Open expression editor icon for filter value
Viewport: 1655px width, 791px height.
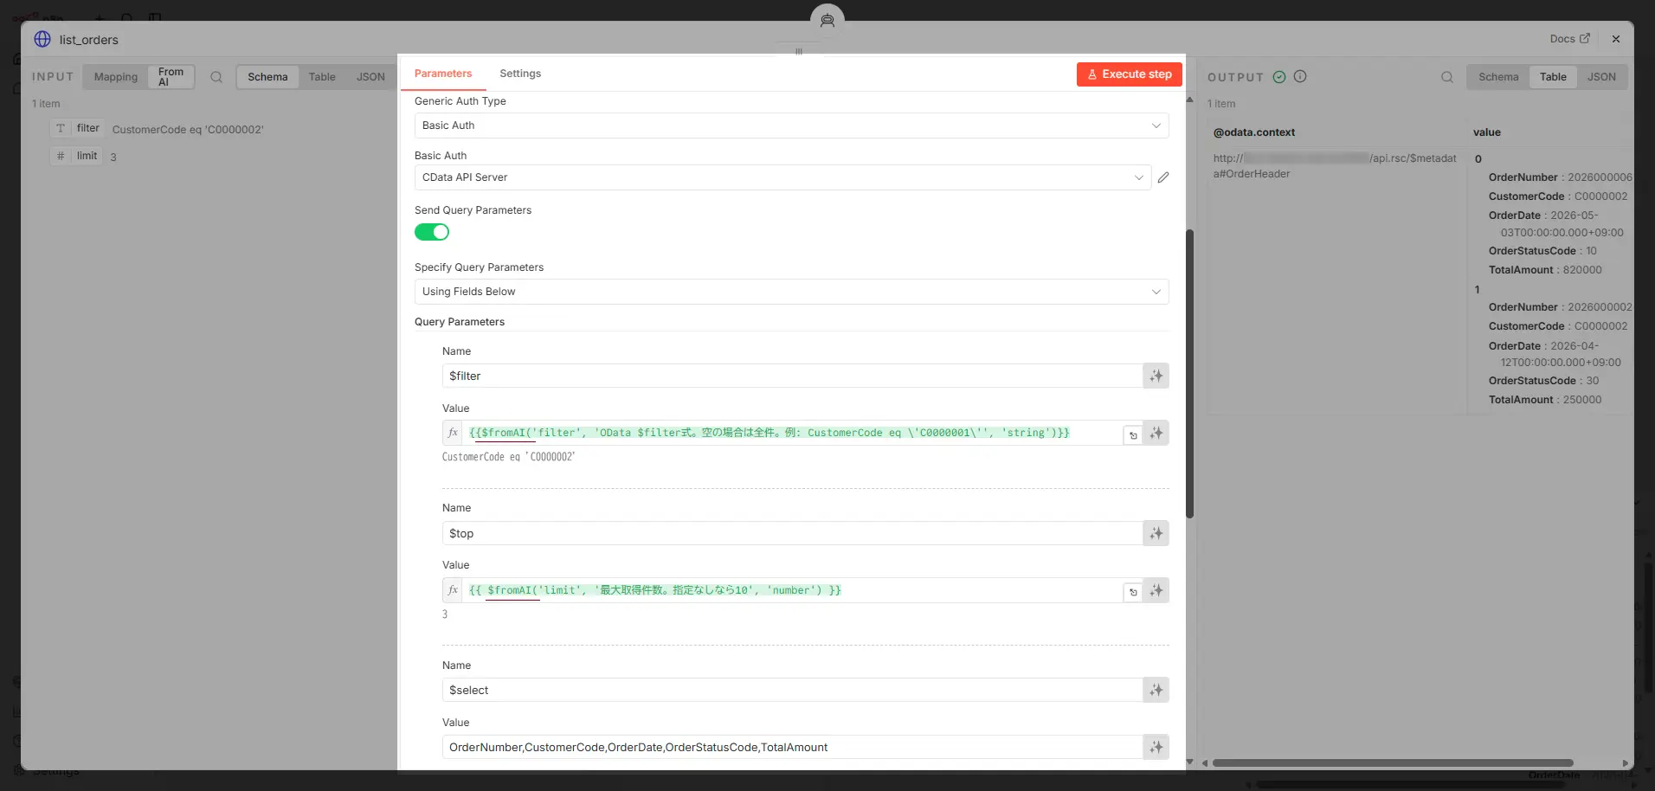point(1132,435)
